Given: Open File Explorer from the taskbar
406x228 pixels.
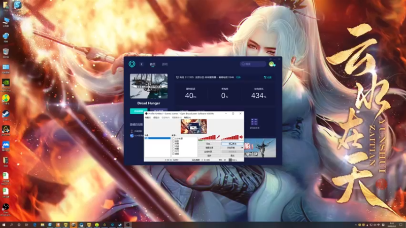Looking at the screenshot, I should 43,225.
